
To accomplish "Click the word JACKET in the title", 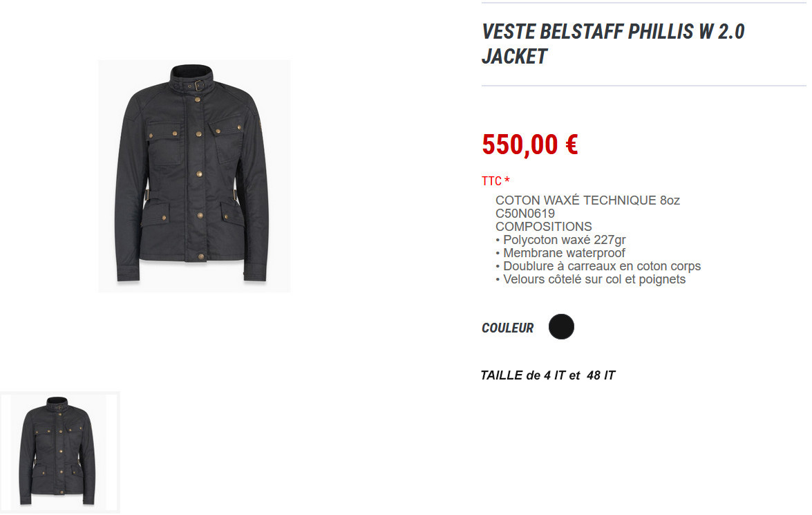I will pyautogui.click(x=514, y=57).
